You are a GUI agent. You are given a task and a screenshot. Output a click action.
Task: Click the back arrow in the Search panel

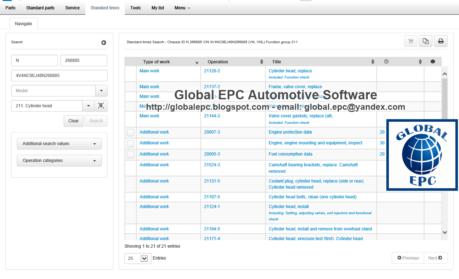[104, 42]
